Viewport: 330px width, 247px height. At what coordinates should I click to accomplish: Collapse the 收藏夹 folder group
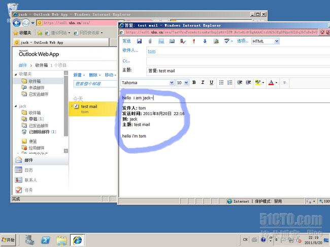click(16, 74)
